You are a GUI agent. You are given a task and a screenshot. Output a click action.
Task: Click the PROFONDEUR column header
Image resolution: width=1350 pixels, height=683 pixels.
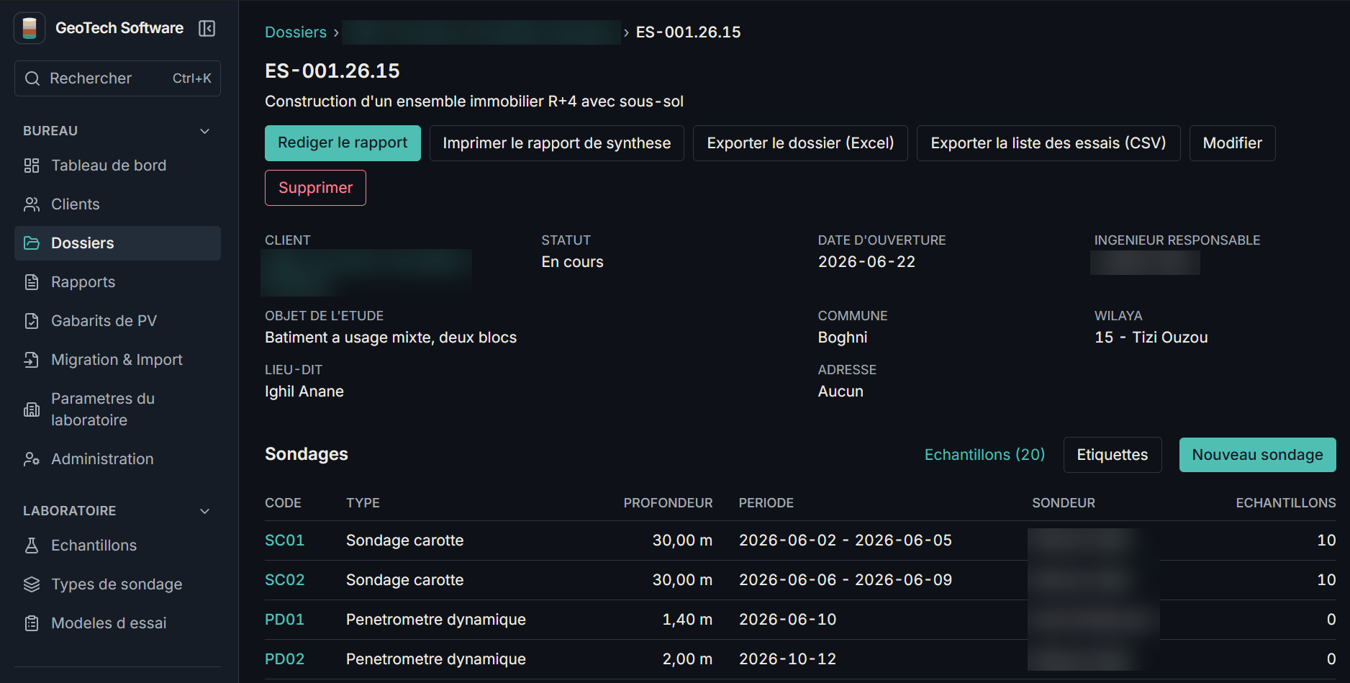(x=668, y=503)
